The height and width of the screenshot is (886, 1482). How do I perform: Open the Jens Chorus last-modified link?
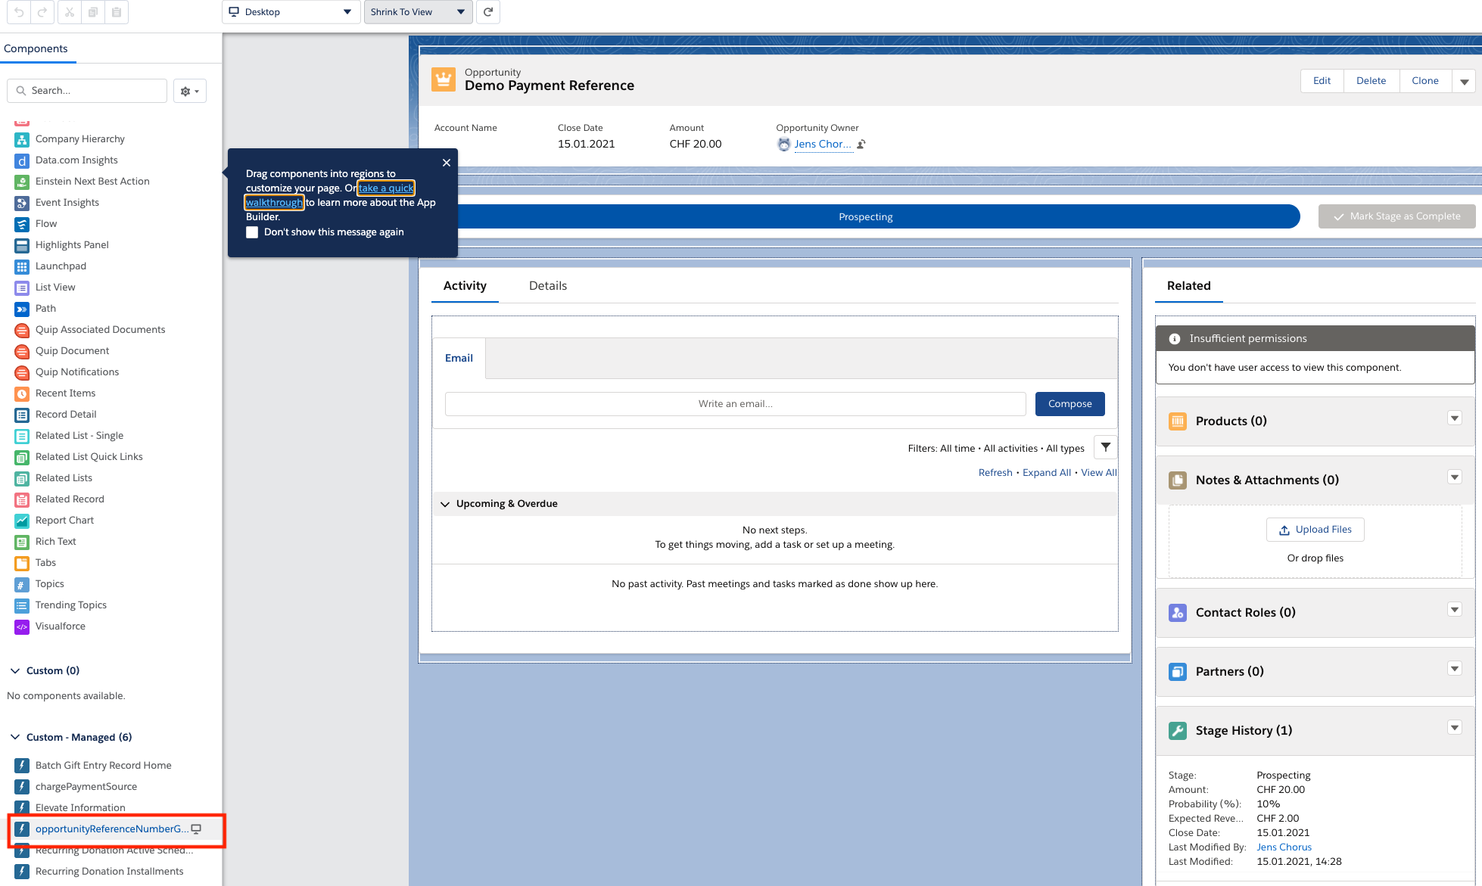pos(1284,847)
